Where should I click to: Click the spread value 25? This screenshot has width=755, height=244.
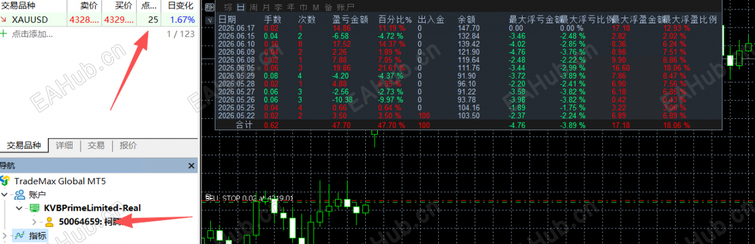tap(153, 19)
